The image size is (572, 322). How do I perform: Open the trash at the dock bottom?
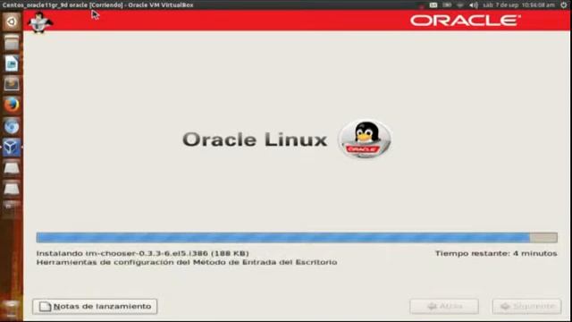12,308
